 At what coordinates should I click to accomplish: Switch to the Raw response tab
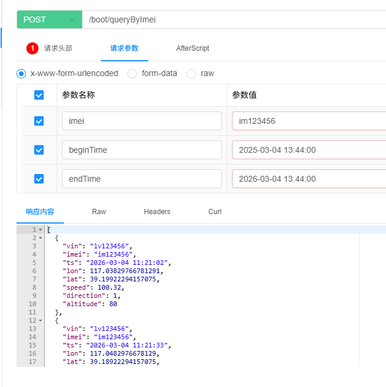99,212
